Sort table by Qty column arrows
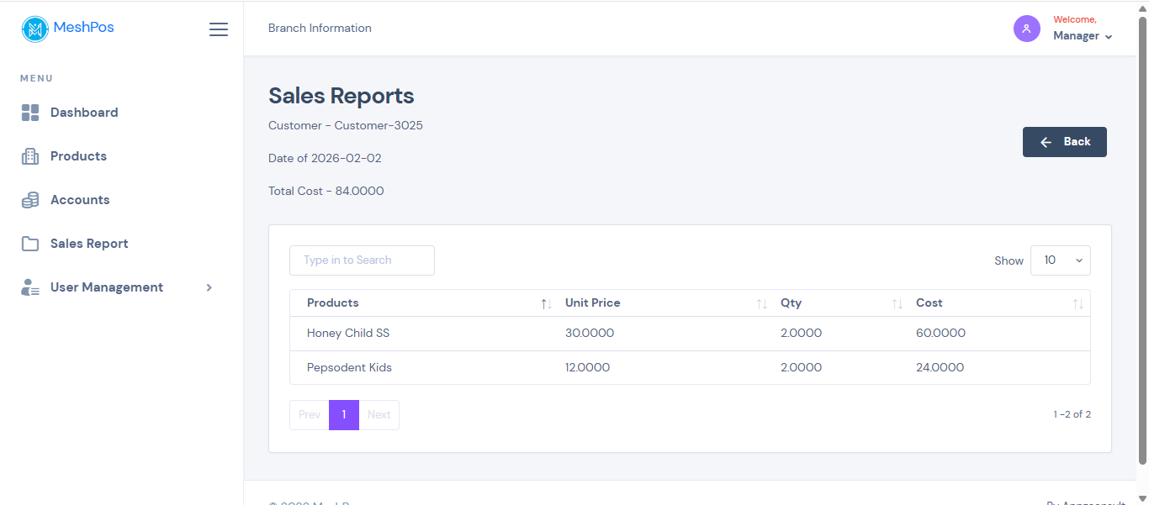This screenshot has width=1149, height=505. (897, 303)
